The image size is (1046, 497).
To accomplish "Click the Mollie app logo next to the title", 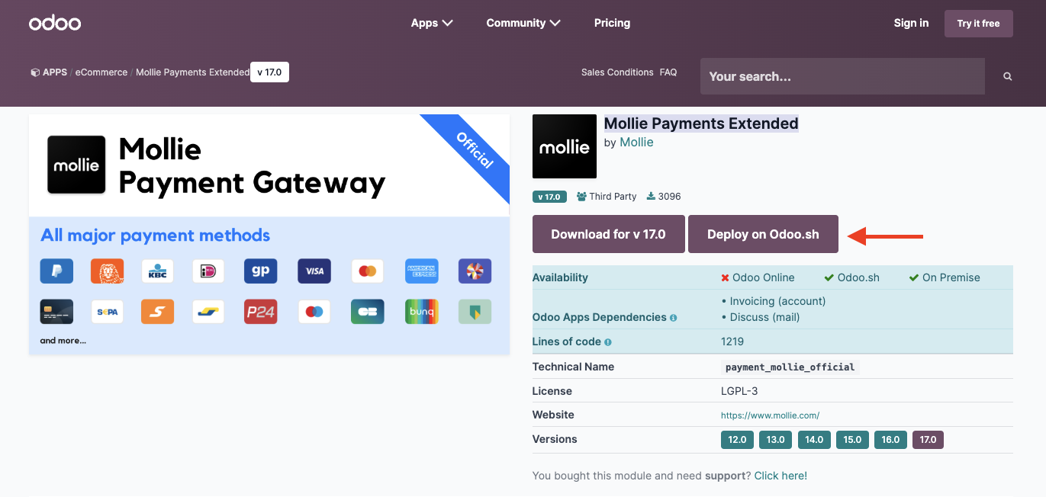I will click(x=565, y=146).
